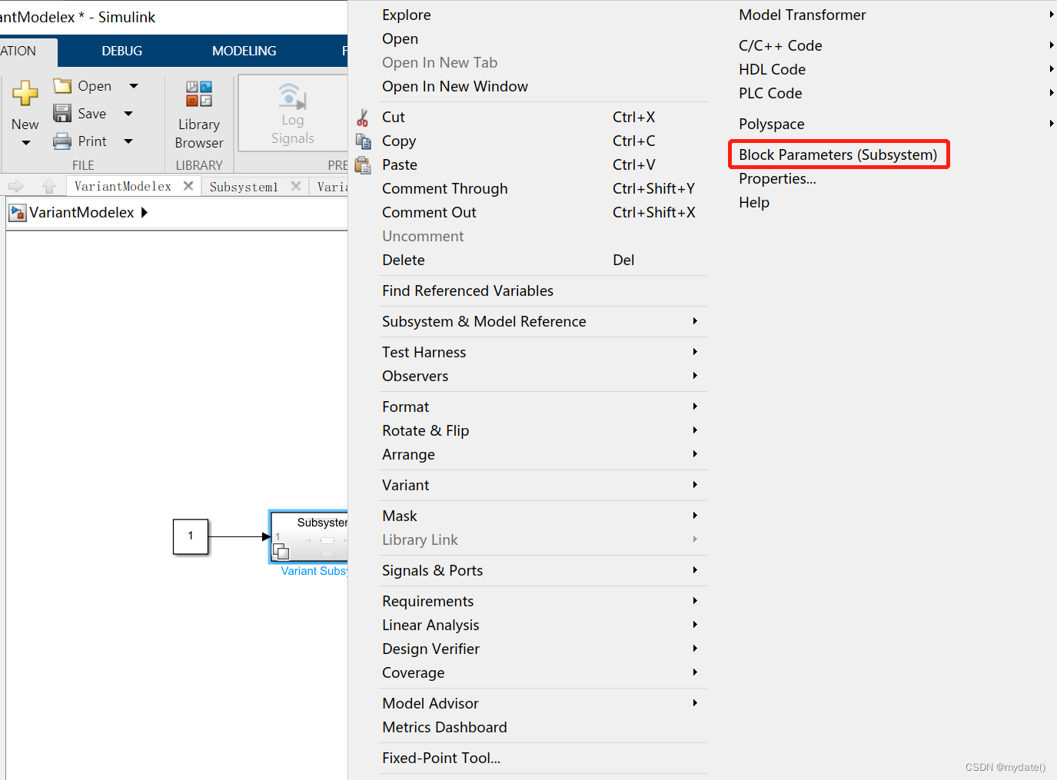Image resolution: width=1057 pixels, height=780 pixels.
Task: Click the Copy icon in the context menu
Action: pos(362,141)
